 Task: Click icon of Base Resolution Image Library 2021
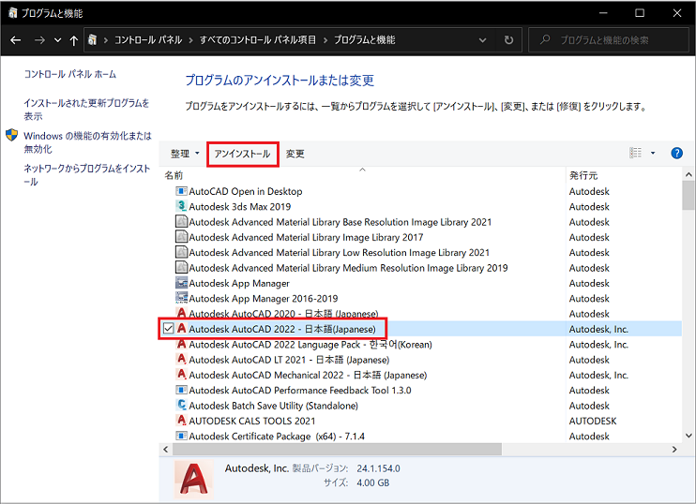pos(181,221)
